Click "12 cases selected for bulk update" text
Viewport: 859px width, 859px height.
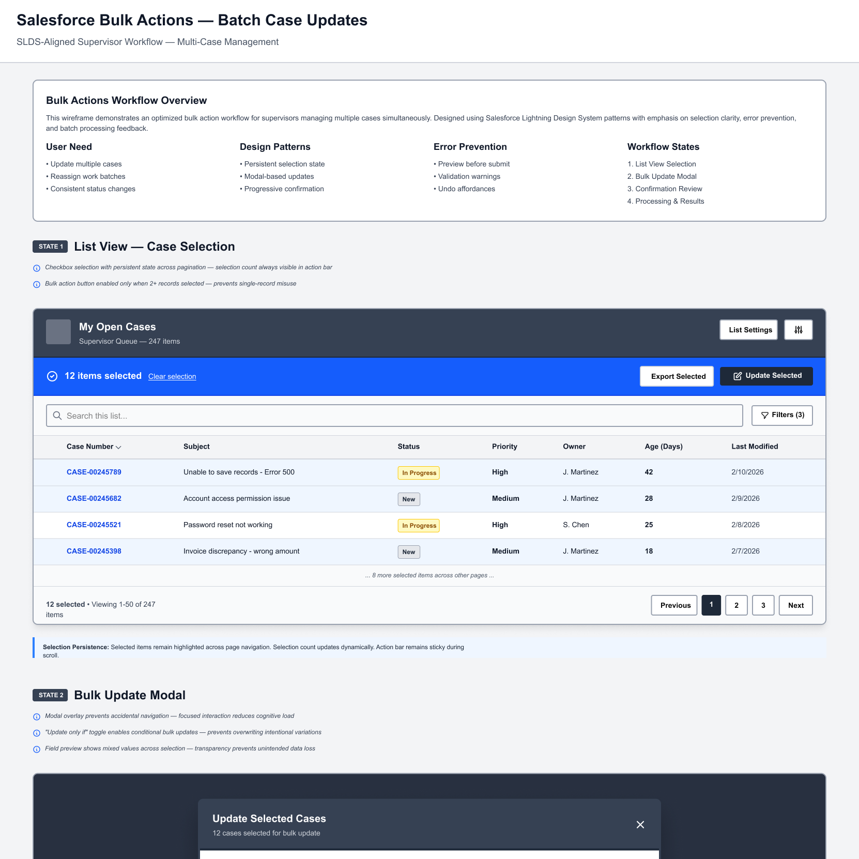(266, 833)
